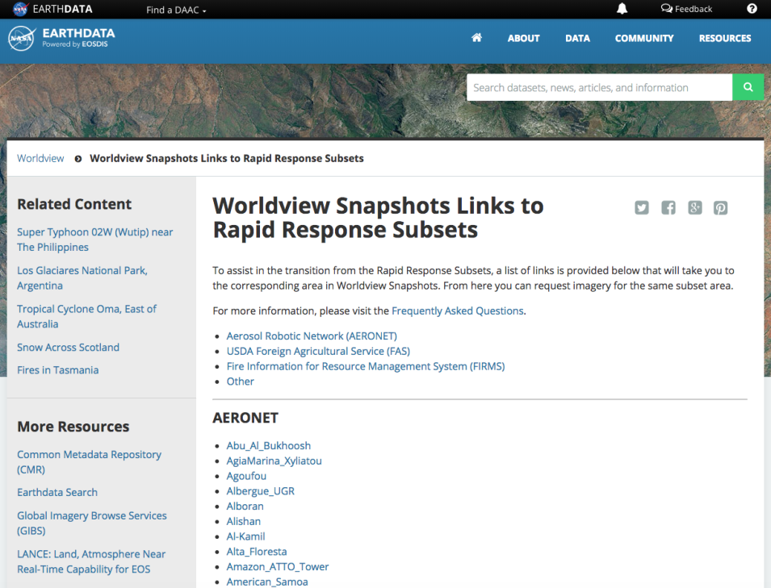Image resolution: width=771 pixels, height=588 pixels.
Task: Open the RESOURCES menu
Action: click(x=725, y=39)
